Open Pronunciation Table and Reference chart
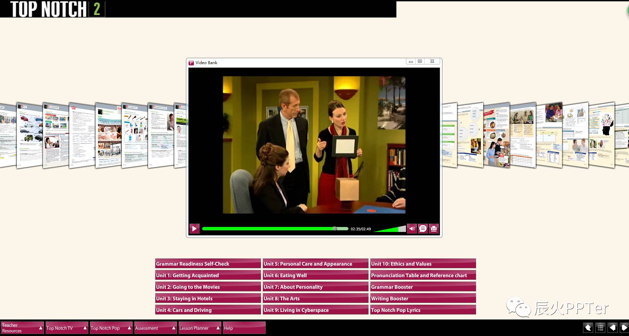629x336 pixels. click(x=423, y=275)
